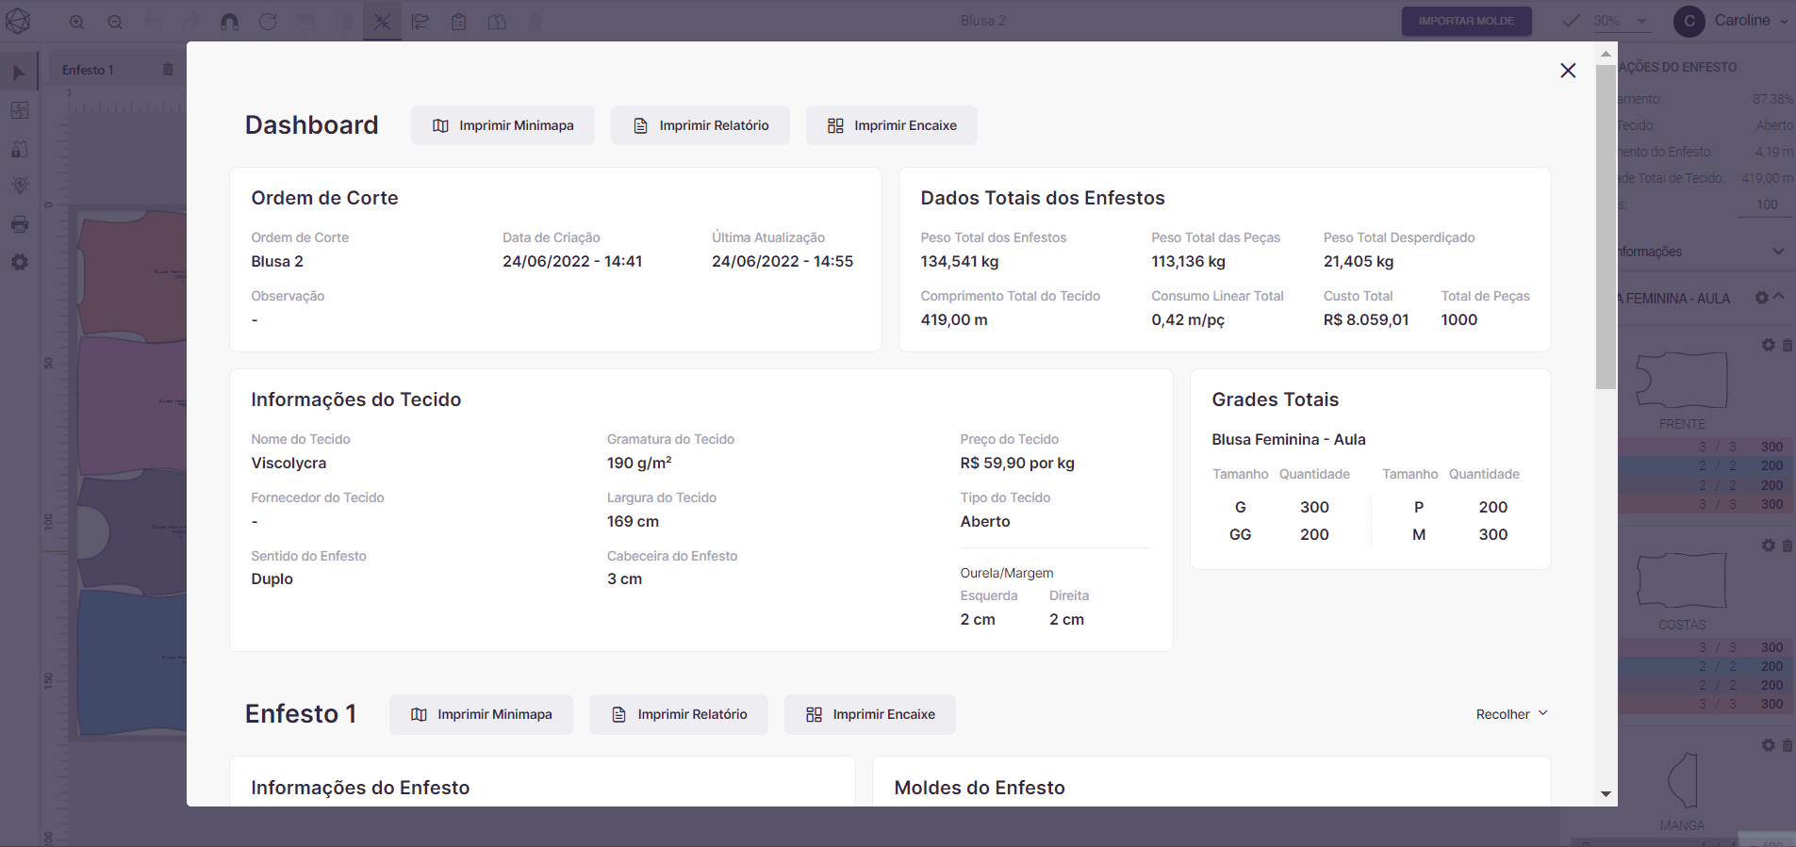Expand the Informações section chevron
Image resolution: width=1796 pixels, height=847 pixels.
coord(1778,252)
